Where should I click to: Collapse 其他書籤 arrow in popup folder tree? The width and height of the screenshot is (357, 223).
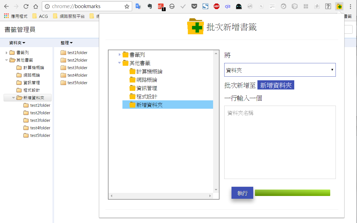point(120,63)
